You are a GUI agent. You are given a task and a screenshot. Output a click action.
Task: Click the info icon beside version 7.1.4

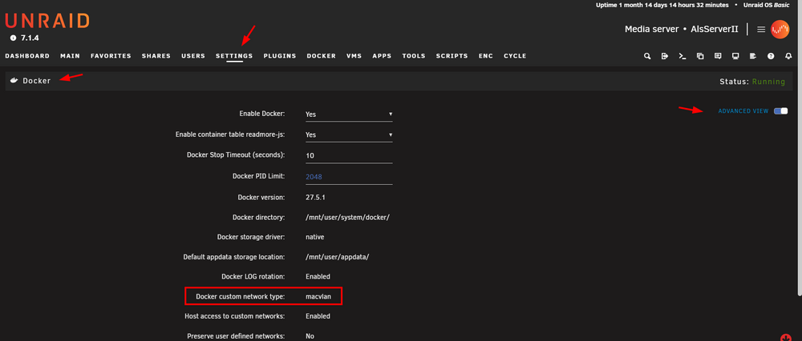click(14, 38)
